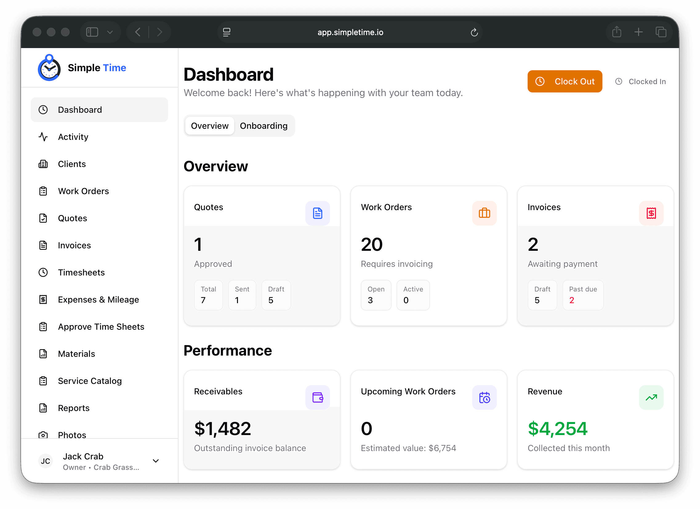Open the Work Orders Open 3 stat box
This screenshot has height=509, width=700.
376,295
